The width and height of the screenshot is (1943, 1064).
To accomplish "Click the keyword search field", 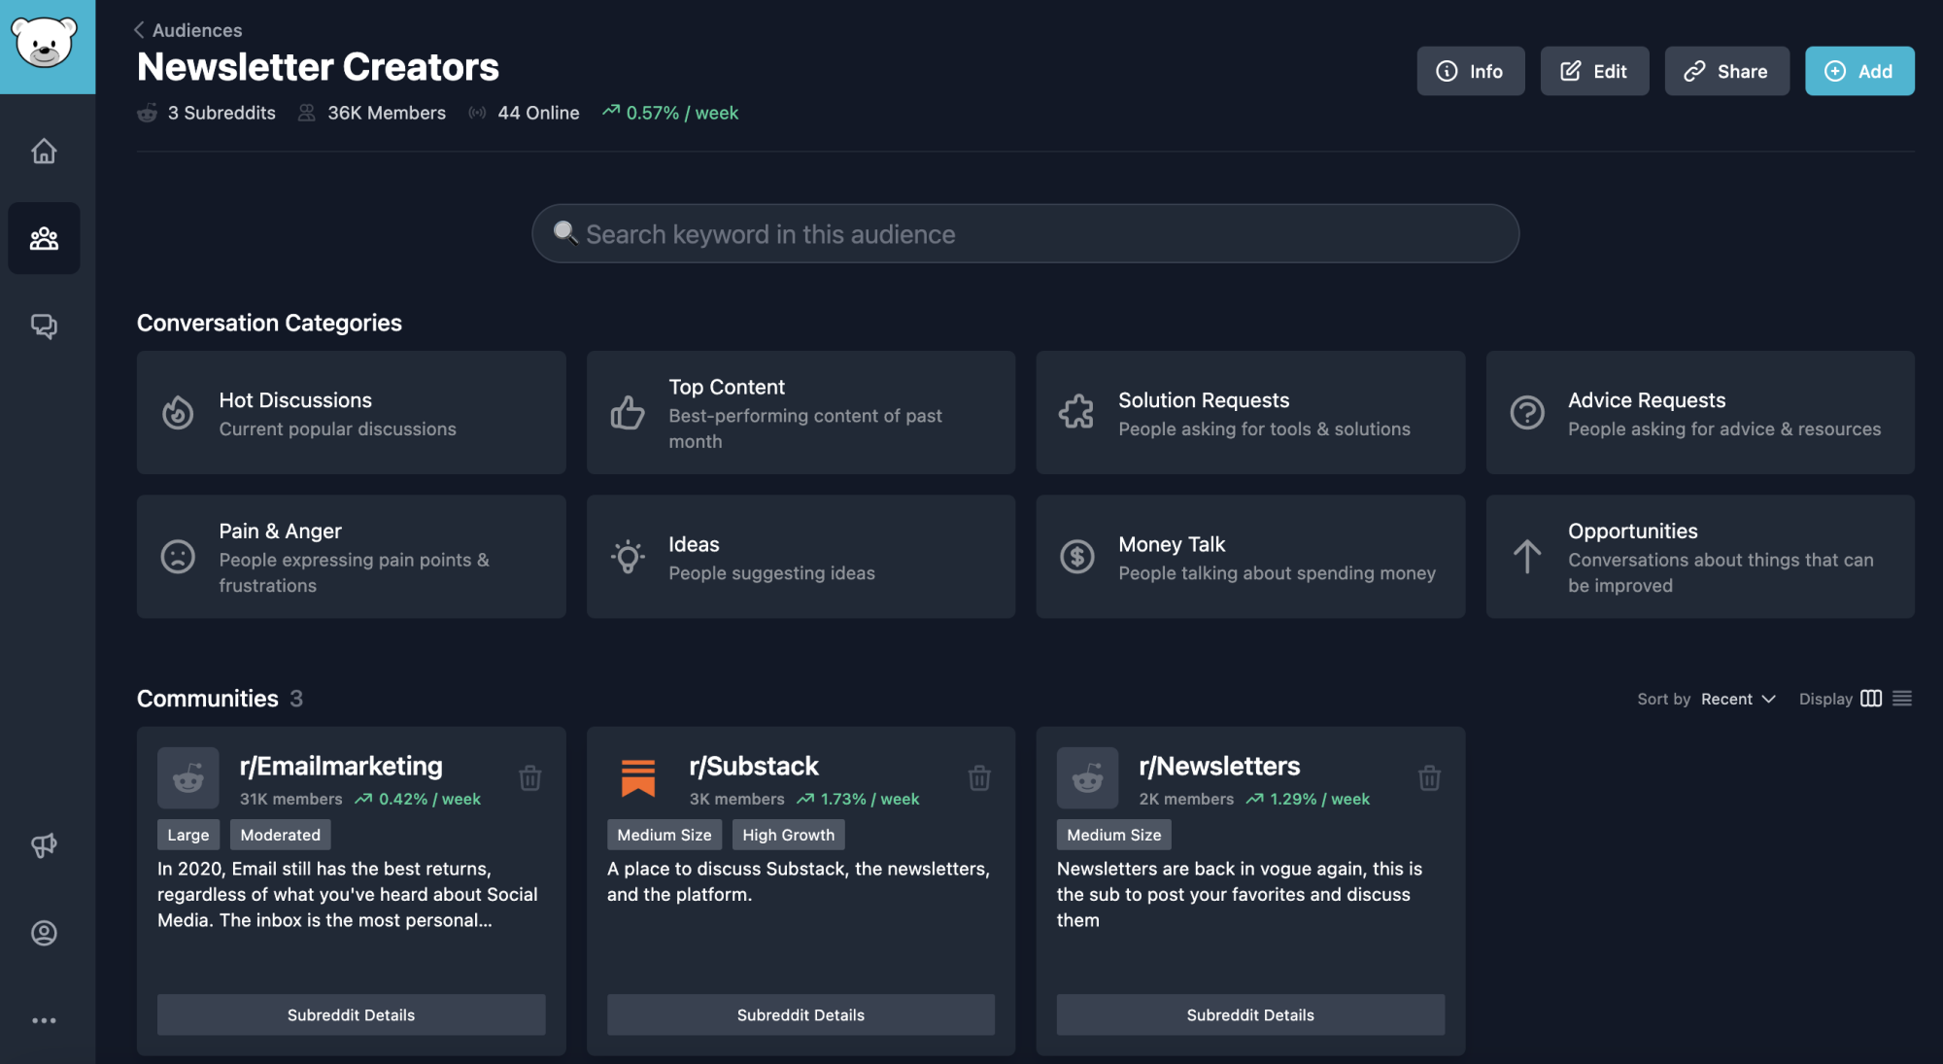I will [x=1025, y=234].
